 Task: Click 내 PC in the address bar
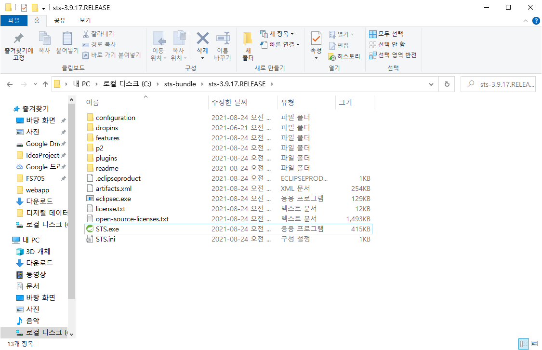(x=81, y=84)
